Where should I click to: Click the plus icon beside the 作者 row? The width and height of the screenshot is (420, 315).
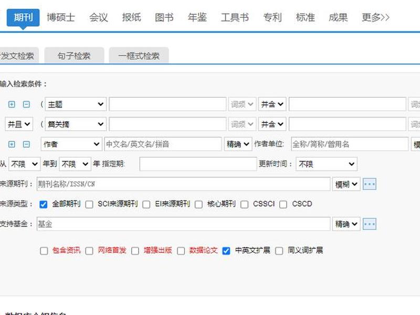[x=12, y=144]
